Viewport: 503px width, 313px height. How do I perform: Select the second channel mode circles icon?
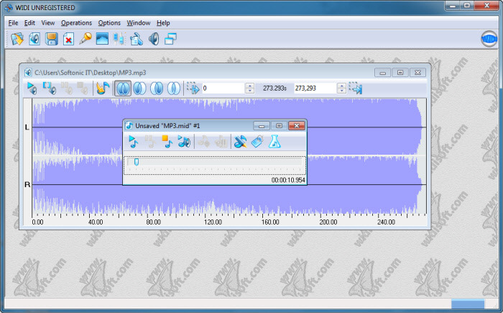pyautogui.click(x=139, y=88)
